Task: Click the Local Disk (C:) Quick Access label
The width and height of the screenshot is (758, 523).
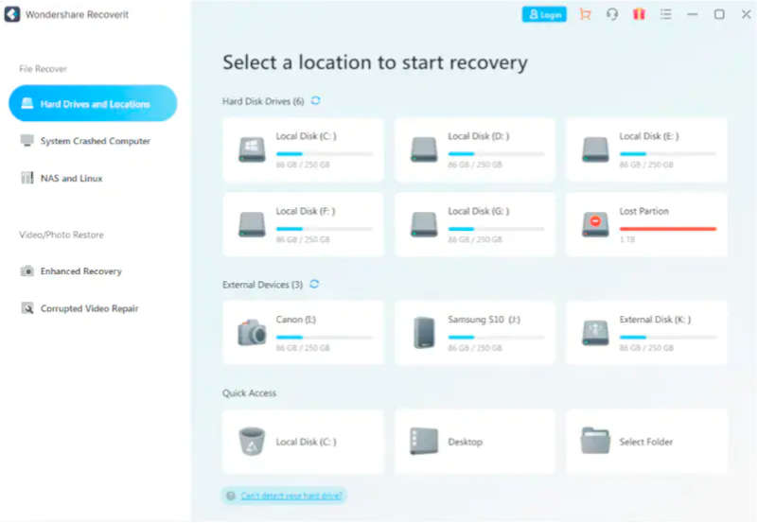Action: [x=306, y=442]
